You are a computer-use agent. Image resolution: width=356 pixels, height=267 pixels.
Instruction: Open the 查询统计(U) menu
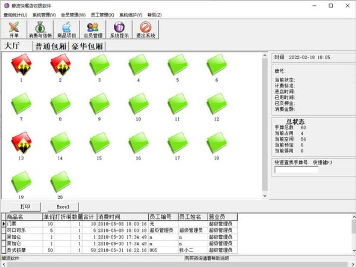tap(15, 15)
